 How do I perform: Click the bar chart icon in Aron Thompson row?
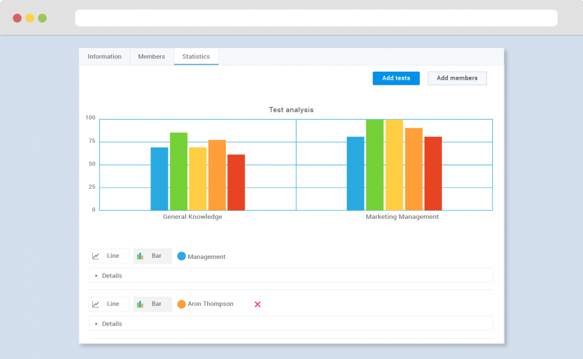[x=140, y=304]
